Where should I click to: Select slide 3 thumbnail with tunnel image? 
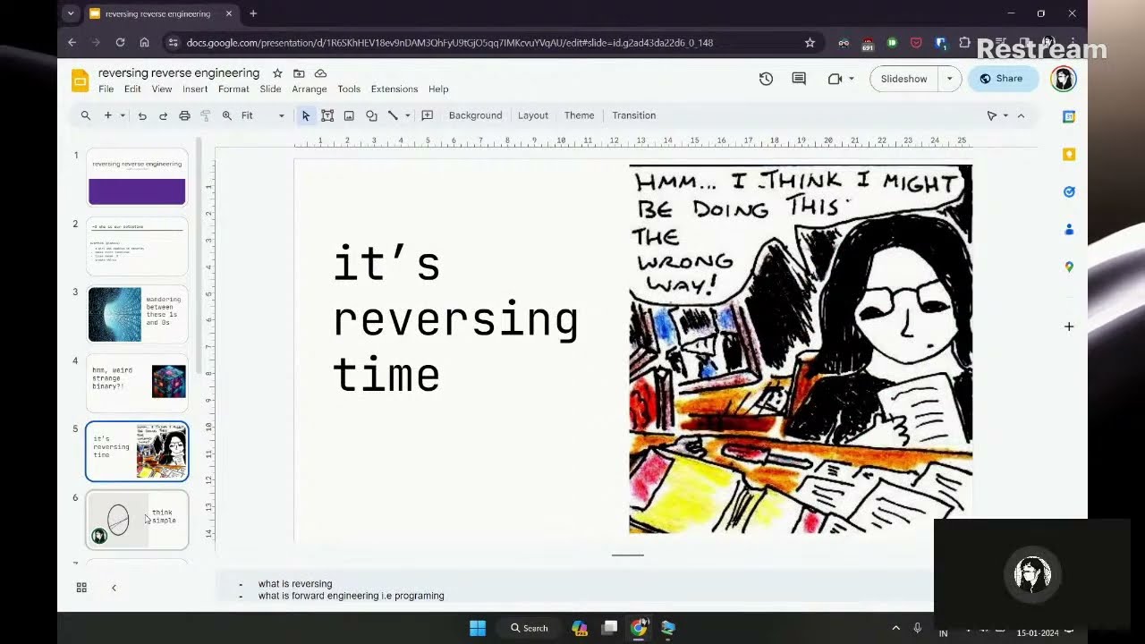(x=137, y=314)
